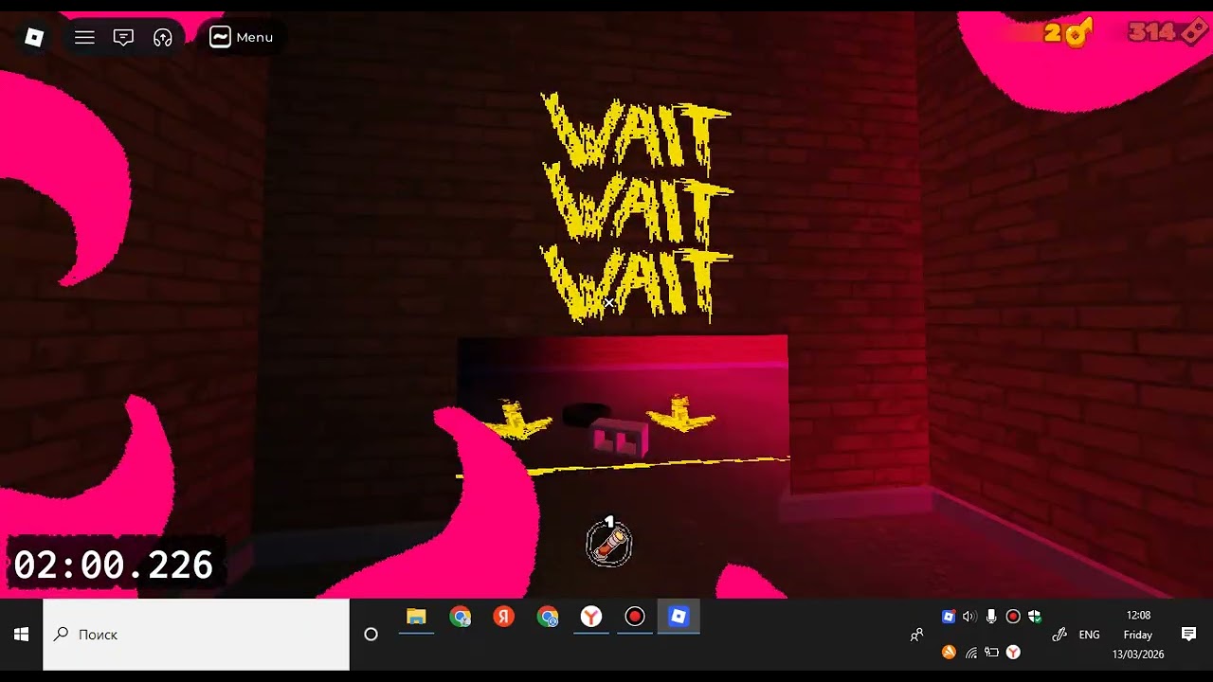Click the ticket counter showing 314
1213x682 pixels.
[1168, 32]
